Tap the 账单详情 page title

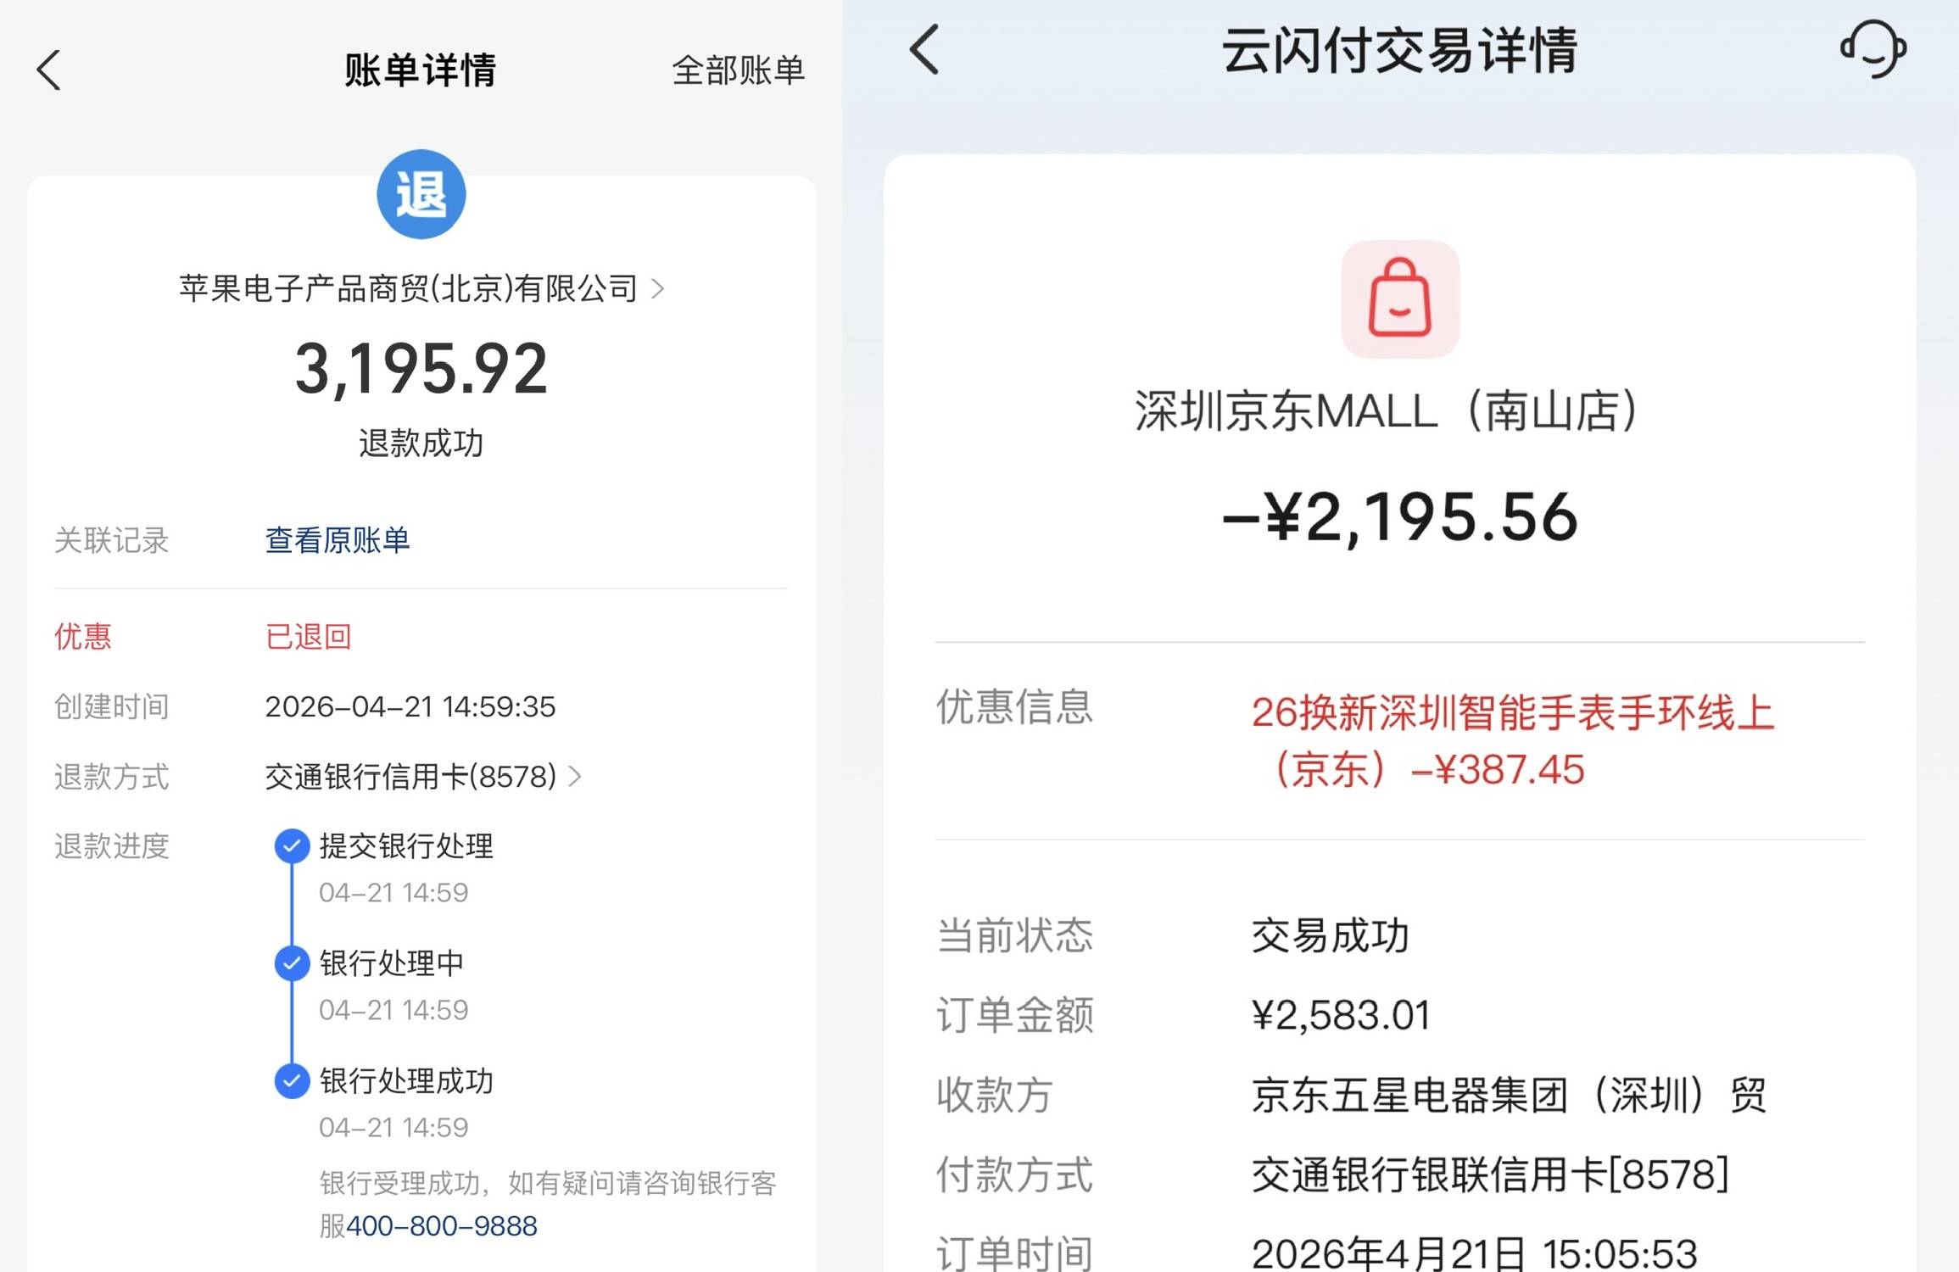tap(421, 70)
